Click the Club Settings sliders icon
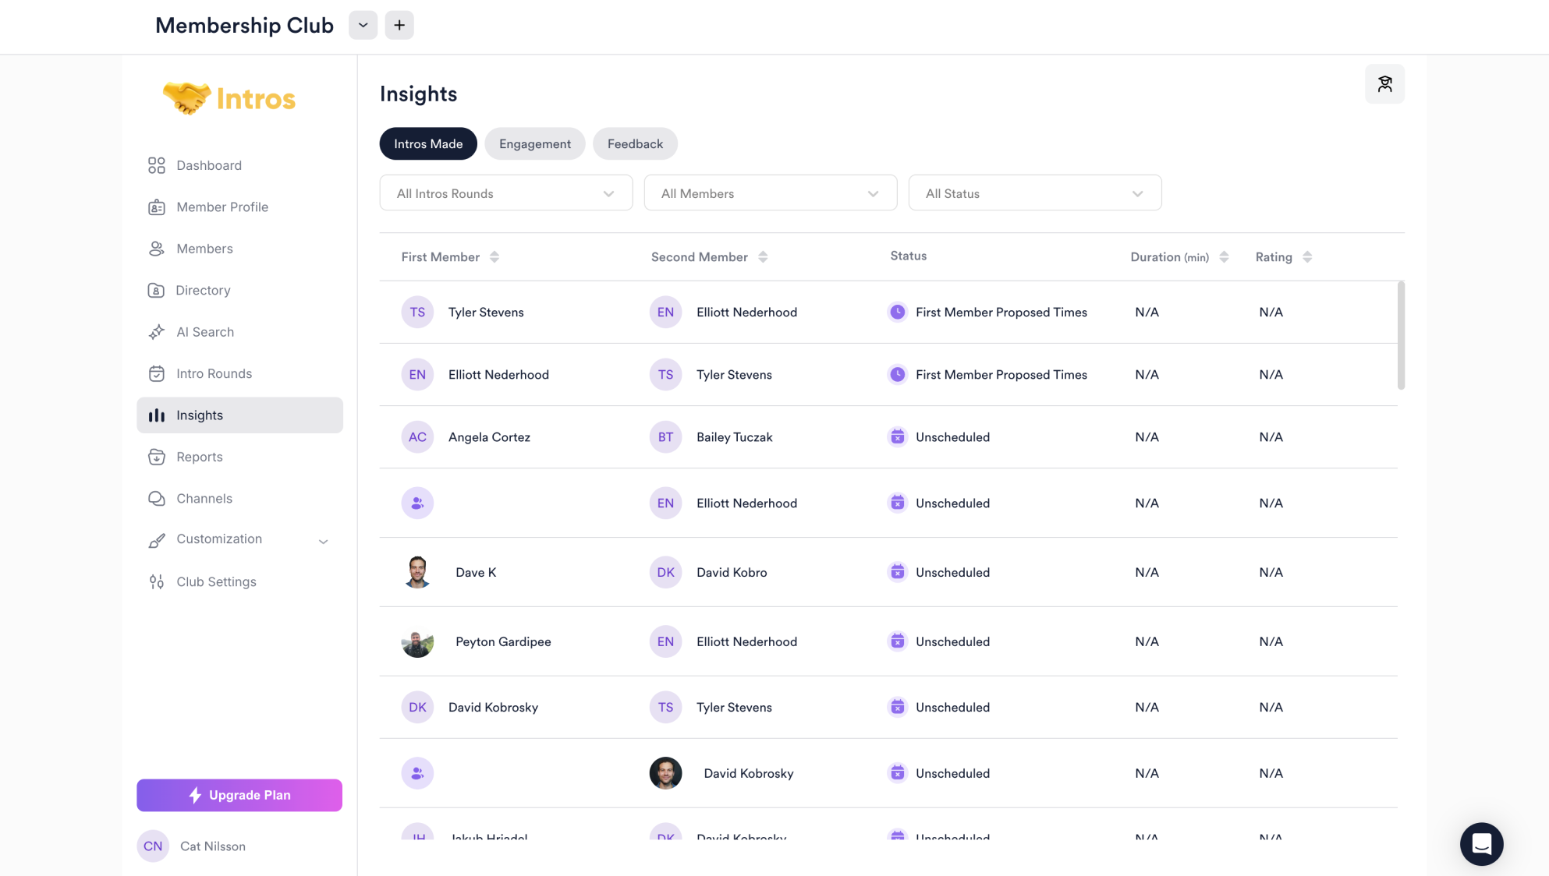Image resolution: width=1549 pixels, height=876 pixels. coord(157,582)
